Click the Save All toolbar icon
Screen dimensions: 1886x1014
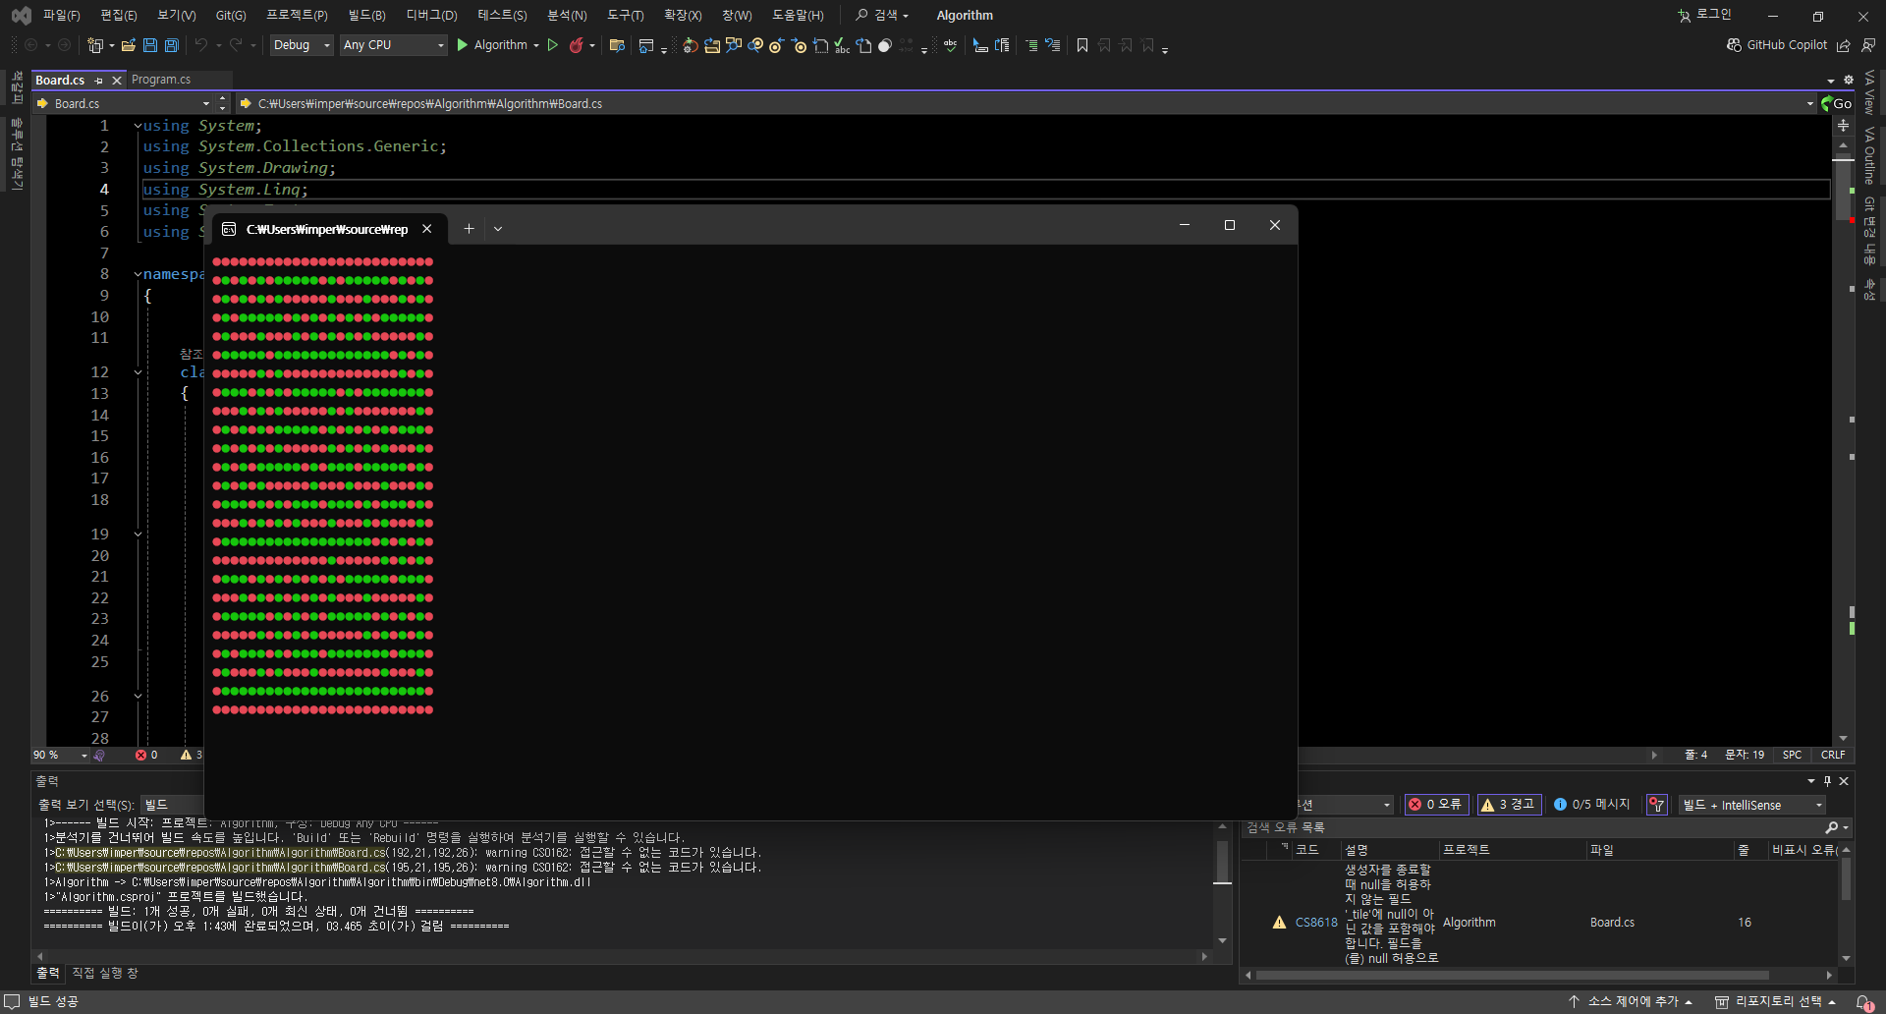tap(171, 45)
